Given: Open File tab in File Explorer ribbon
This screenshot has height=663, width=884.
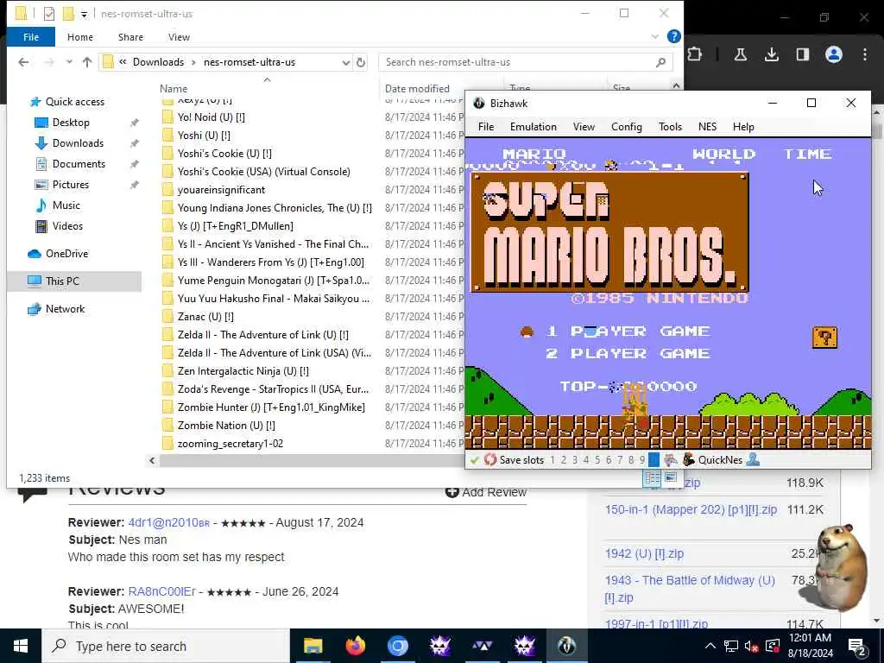Looking at the screenshot, I should tap(31, 37).
